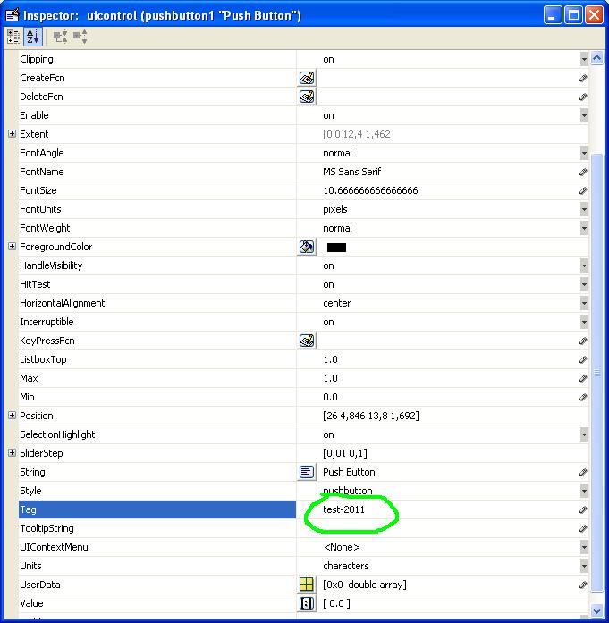Open the HorizontalAlignment center dropdown
609x623 pixels.
[583, 303]
